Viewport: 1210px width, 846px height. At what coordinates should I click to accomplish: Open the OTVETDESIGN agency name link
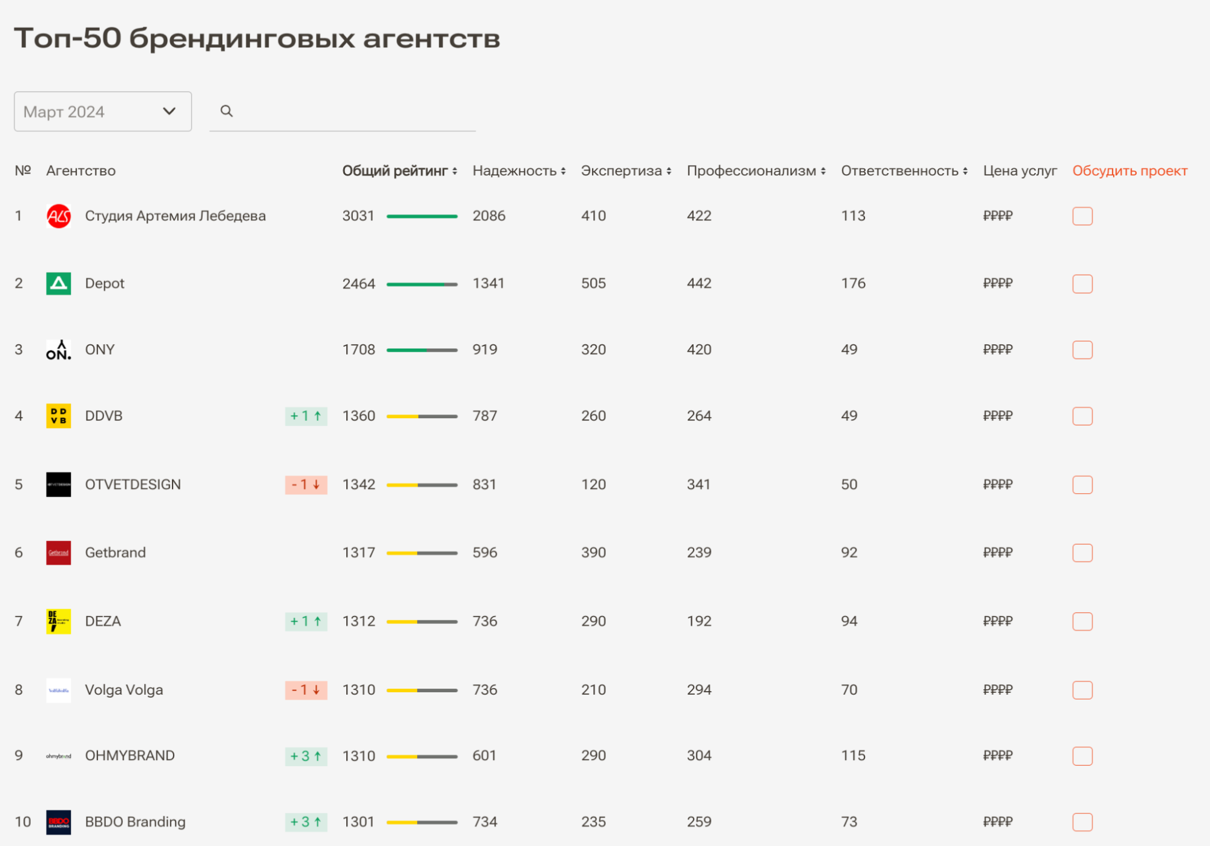pyautogui.click(x=133, y=484)
